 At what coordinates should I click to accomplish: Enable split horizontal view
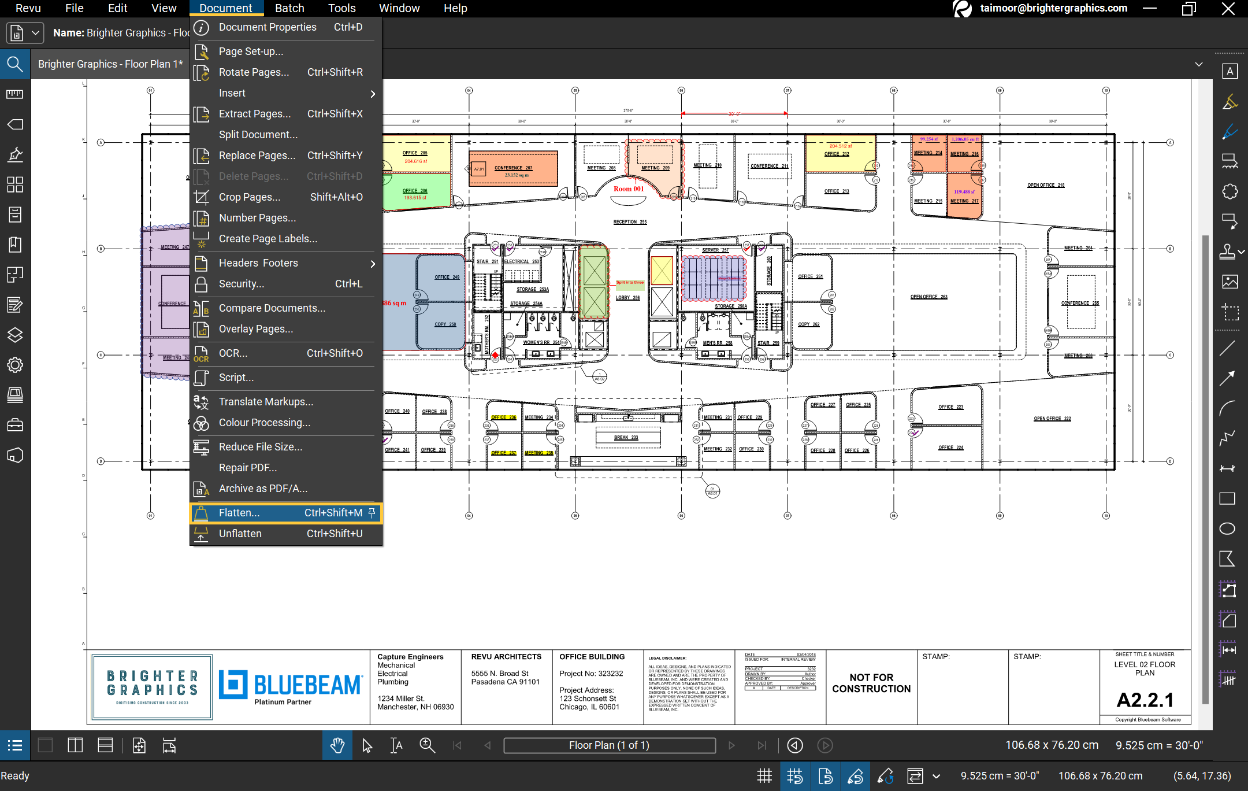point(105,745)
